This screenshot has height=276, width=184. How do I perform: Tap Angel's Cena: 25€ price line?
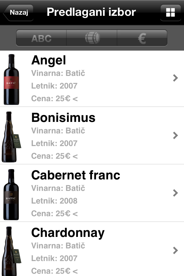(x=54, y=99)
